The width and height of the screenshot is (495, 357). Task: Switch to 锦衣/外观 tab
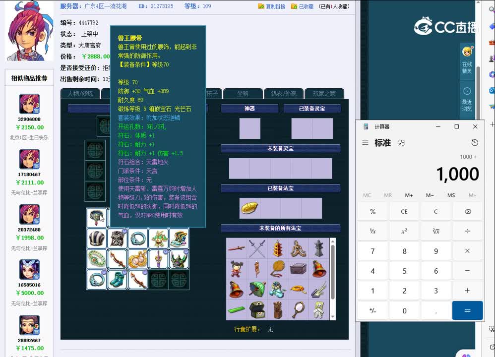284,93
